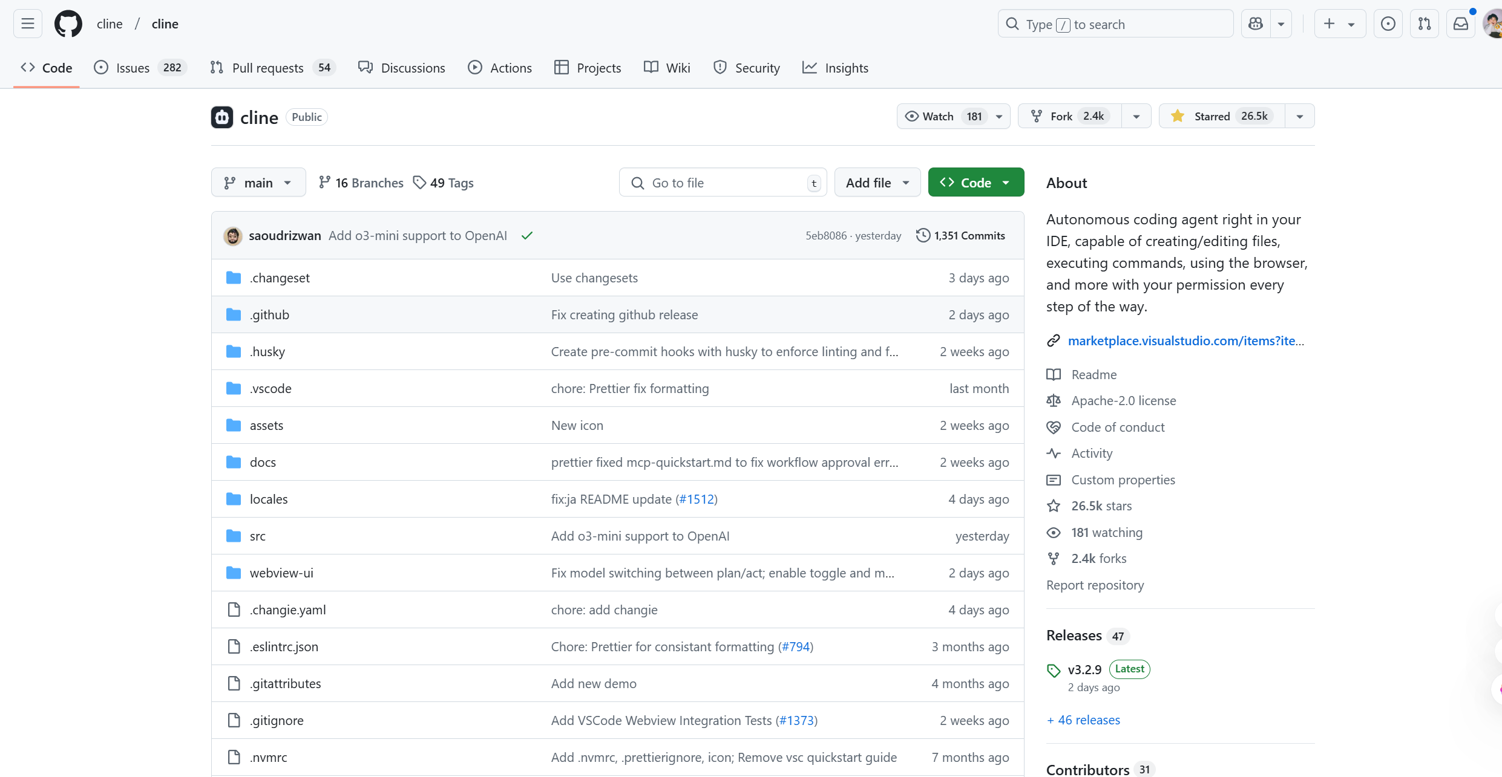Open the webview-ui folder

point(281,573)
